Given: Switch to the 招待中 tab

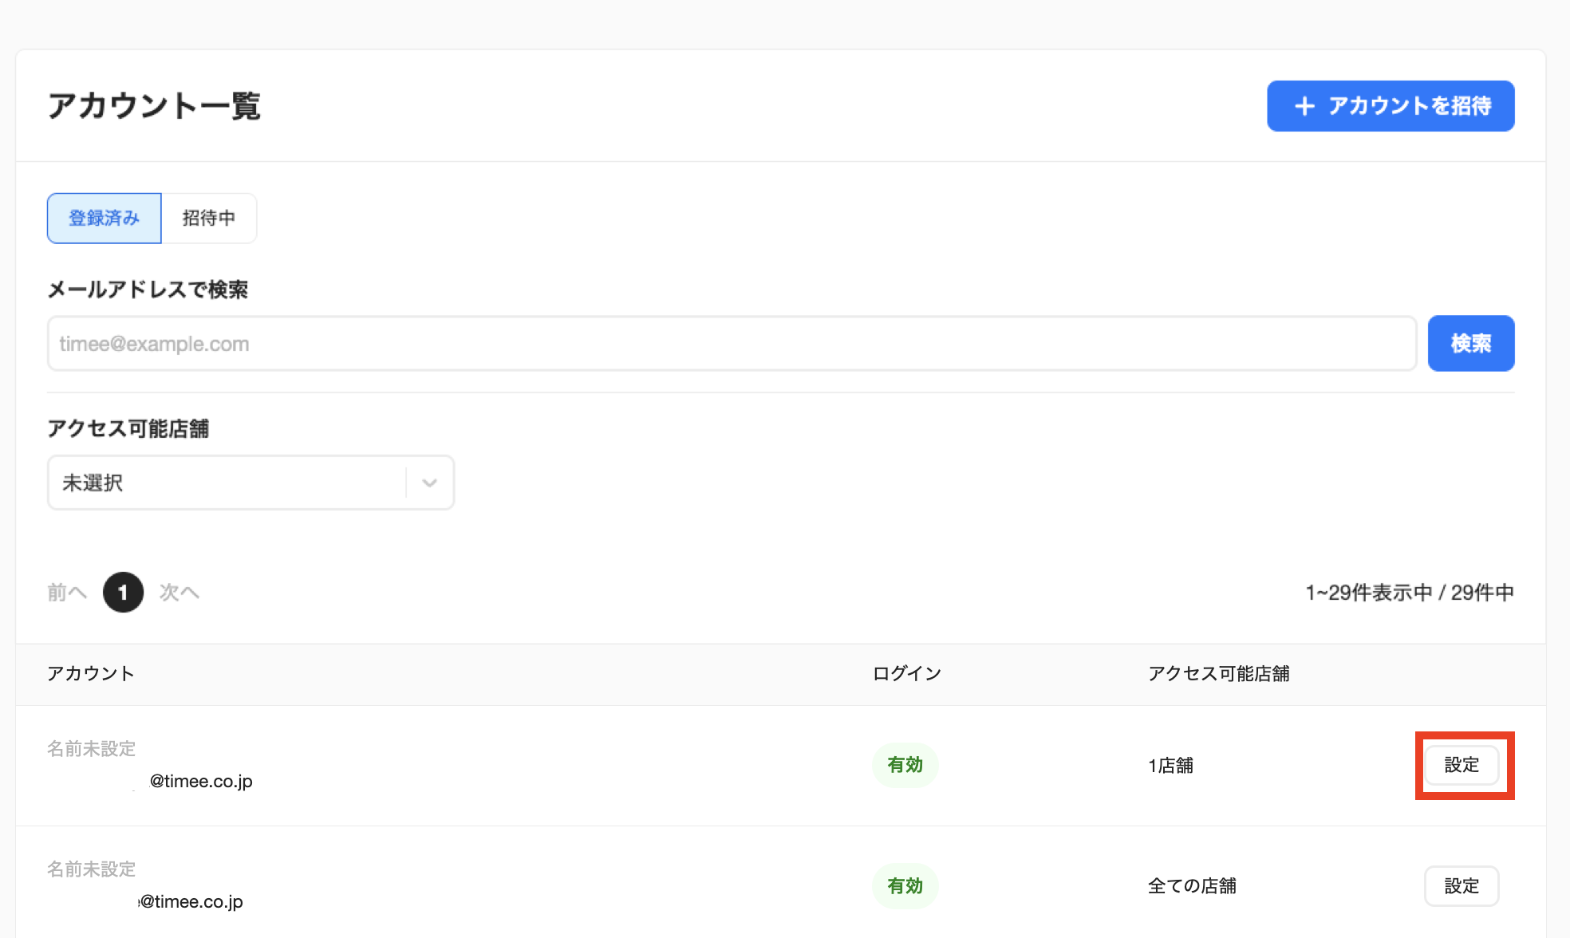Looking at the screenshot, I should click(x=209, y=218).
